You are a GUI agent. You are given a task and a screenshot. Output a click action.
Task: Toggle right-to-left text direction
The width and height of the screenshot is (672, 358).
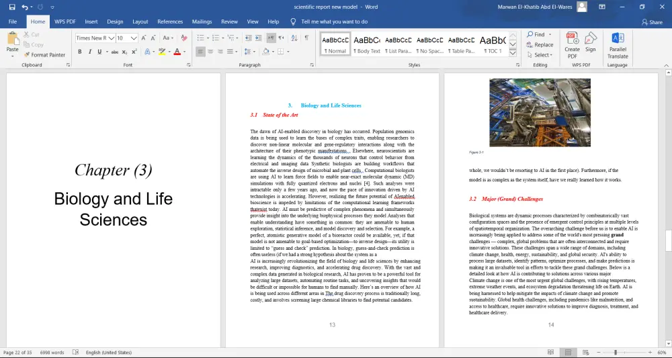coord(281,38)
